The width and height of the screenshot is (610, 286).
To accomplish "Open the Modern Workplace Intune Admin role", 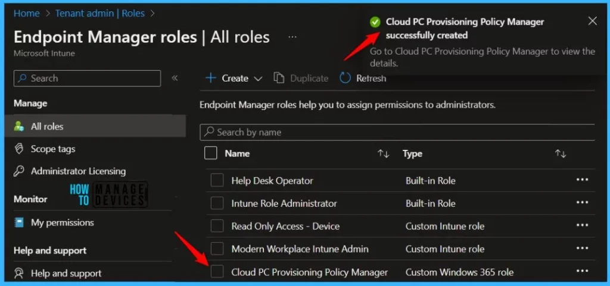I will (300, 249).
